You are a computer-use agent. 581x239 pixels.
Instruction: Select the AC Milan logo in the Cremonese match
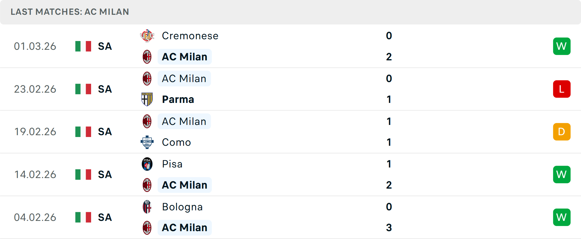[147, 56]
